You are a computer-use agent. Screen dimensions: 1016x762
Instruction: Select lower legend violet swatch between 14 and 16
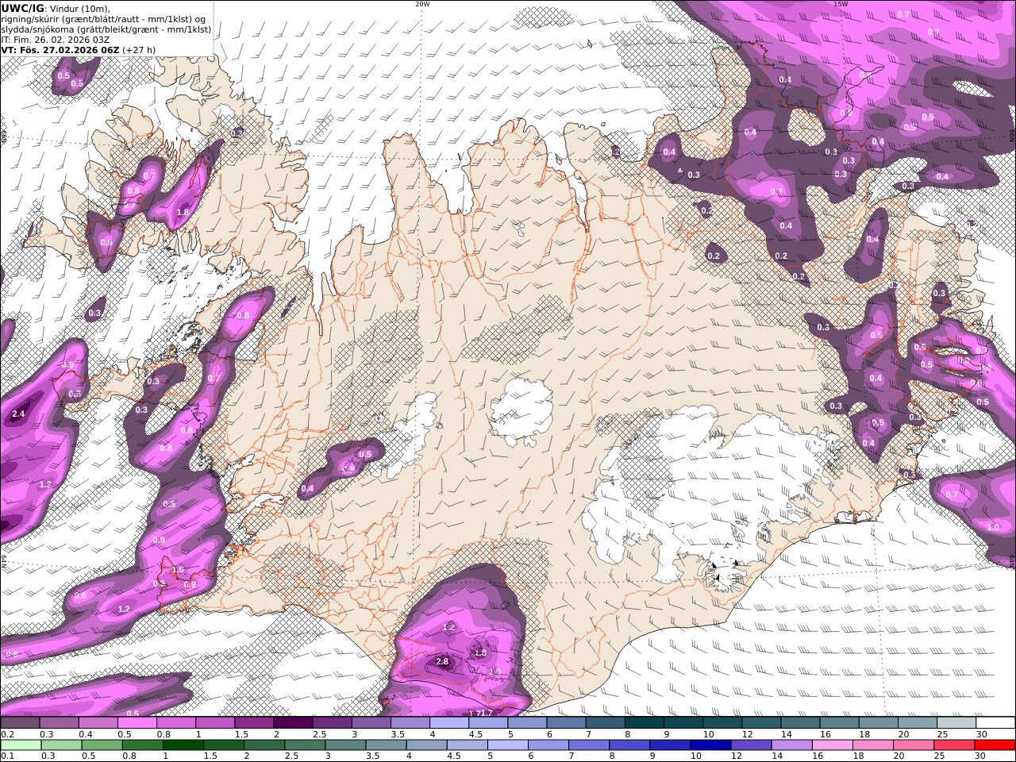tap(791, 745)
